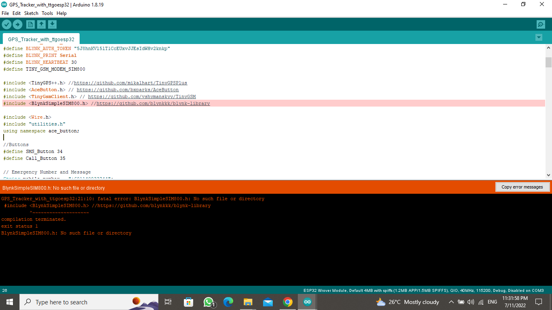Click the Verify sketch checkmark icon
Image resolution: width=552 pixels, height=310 pixels.
(x=6, y=25)
